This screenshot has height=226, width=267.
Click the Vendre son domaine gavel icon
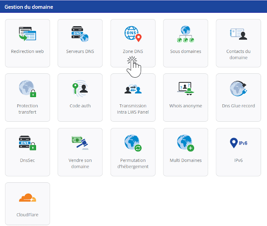80,143
